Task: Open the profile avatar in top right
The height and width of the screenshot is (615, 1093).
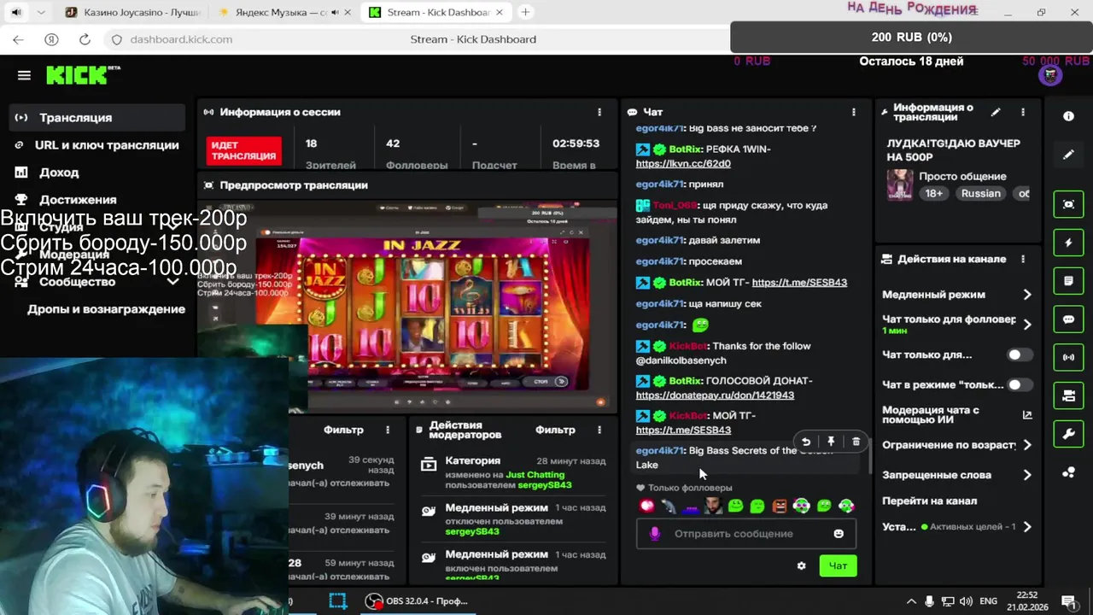Action: (x=1050, y=75)
